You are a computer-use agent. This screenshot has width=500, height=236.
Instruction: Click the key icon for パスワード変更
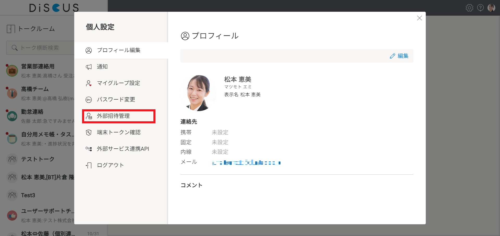point(89,100)
